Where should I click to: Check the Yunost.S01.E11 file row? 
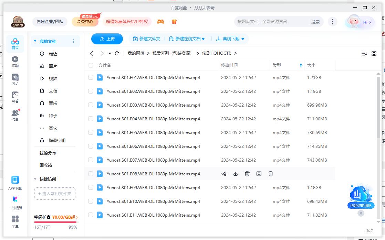click(91, 215)
